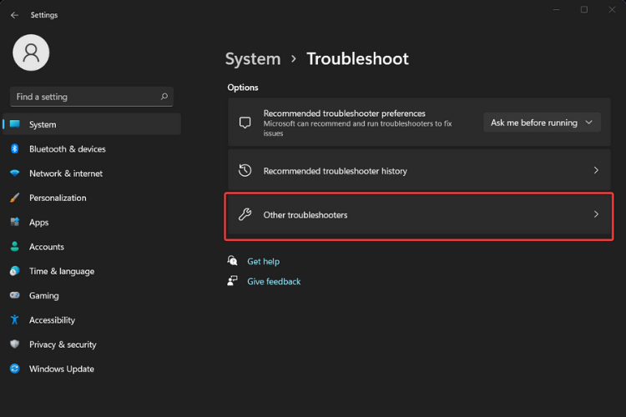Click the Give feedback link

click(x=274, y=282)
